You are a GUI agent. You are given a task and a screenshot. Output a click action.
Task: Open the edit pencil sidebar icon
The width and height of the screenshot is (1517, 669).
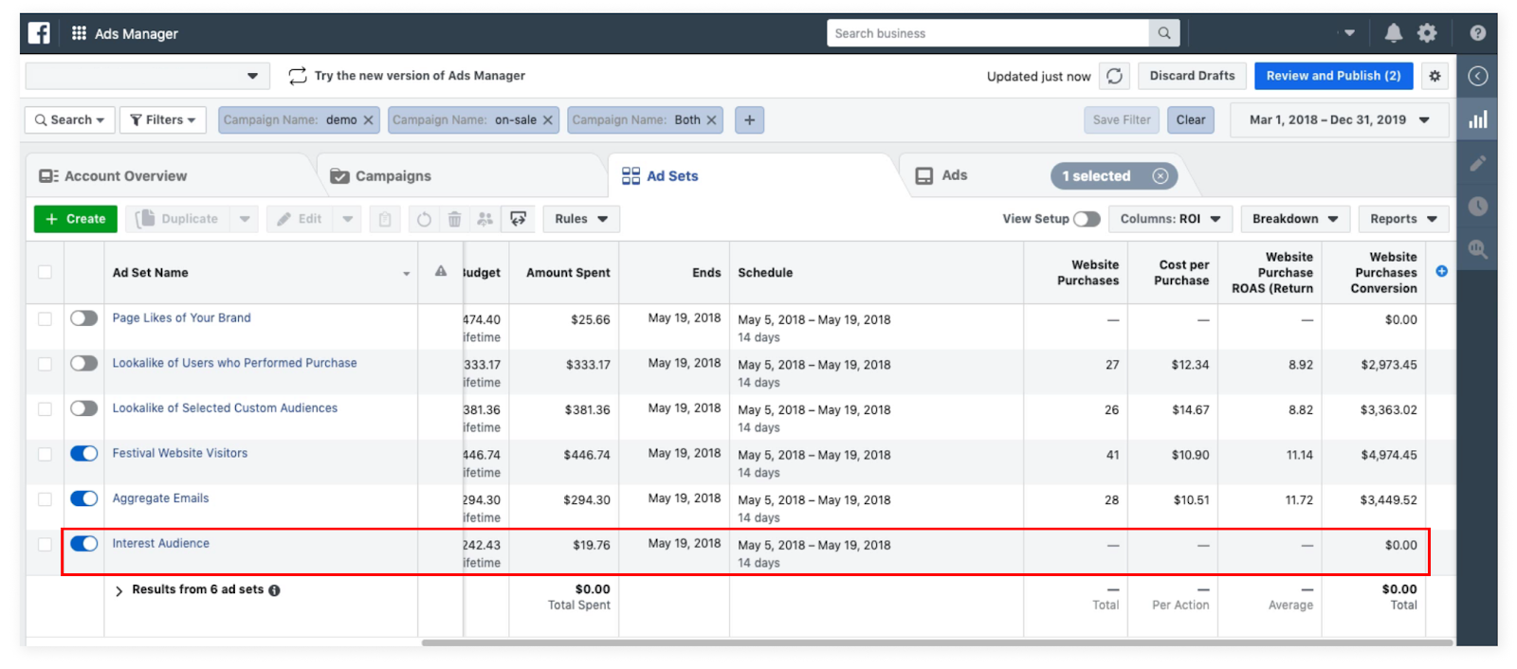click(1477, 163)
